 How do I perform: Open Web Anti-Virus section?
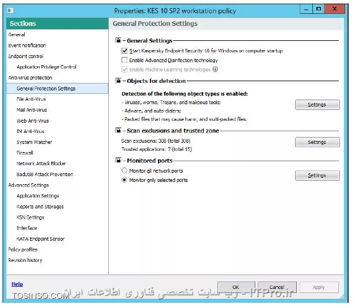click(33, 121)
